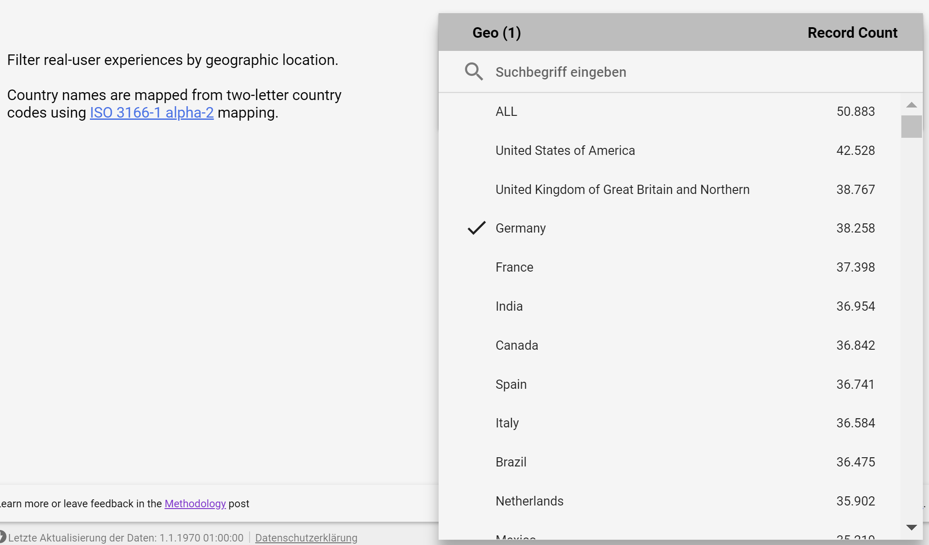
Task: Sort by Record Count header
Action: pos(852,33)
